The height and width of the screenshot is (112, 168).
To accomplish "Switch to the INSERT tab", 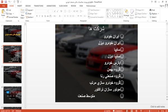I will (20, 6).
